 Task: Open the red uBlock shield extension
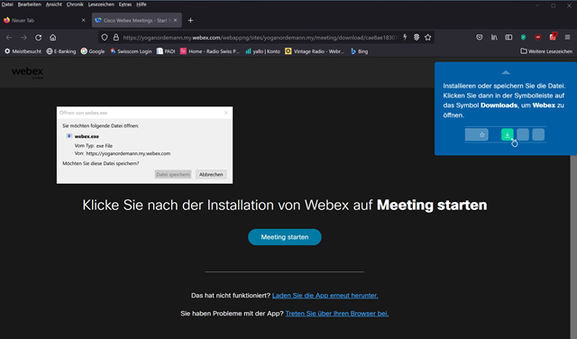538,37
